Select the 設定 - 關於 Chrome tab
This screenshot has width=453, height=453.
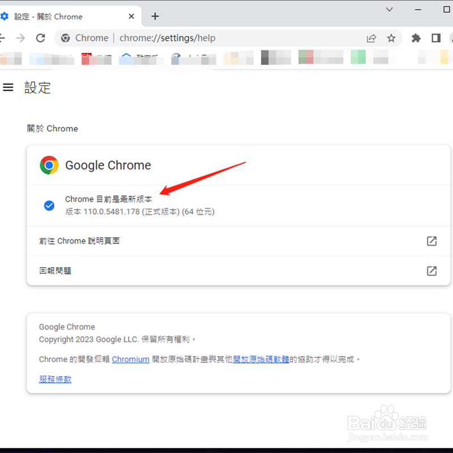tap(68, 16)
